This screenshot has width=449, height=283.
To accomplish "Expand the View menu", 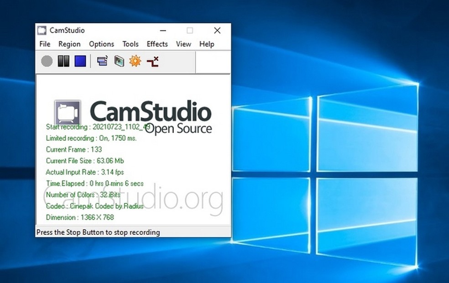I will click(183, 44).
